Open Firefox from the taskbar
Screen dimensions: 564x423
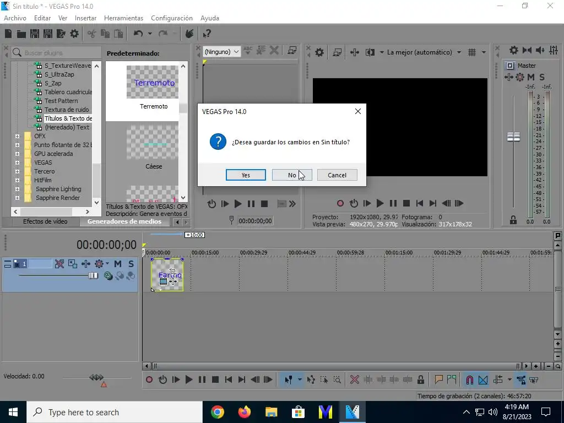[x=245, y=412]
